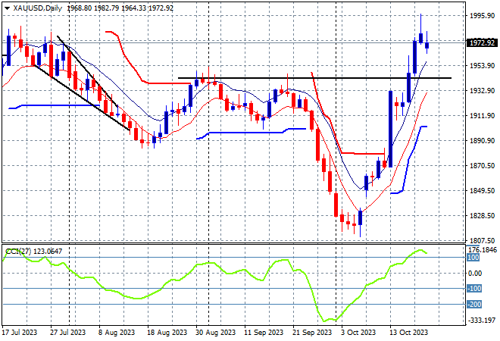500x341 pixels.
Task: Click the 3 Oct 2023 date label
Action: [x=357, y=332]
